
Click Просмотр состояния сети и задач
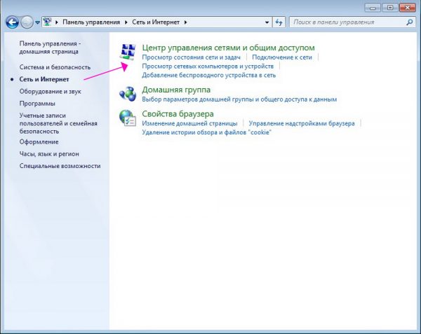click(191, 57)
